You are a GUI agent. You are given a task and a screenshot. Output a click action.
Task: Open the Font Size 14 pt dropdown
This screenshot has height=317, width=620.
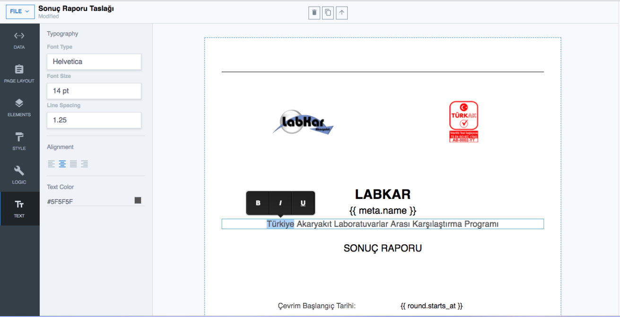94,91
